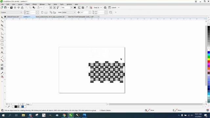Select the Crop tool
Screen dimensions: 210x118
(2, 25)
